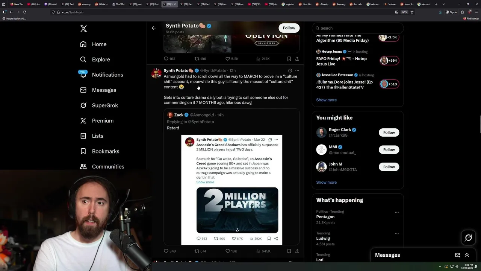Viewport: 481px width, 271px height.
Task: Follow John M @JohnM90GTA
Action: 389,167
